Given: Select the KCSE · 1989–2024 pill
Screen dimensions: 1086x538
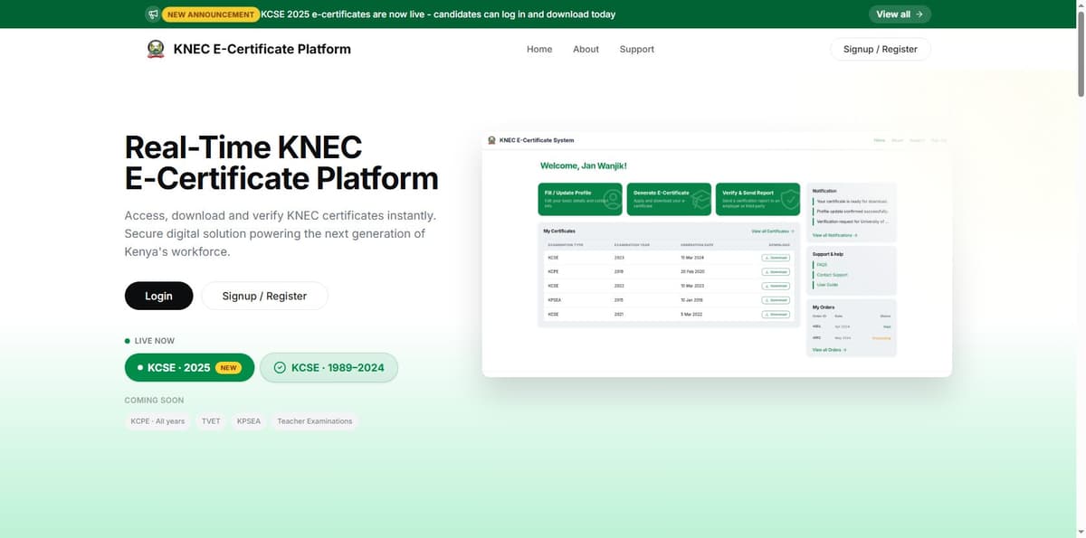Looking at the screenshot, I should pyautogui.click(x=329, y=367).
